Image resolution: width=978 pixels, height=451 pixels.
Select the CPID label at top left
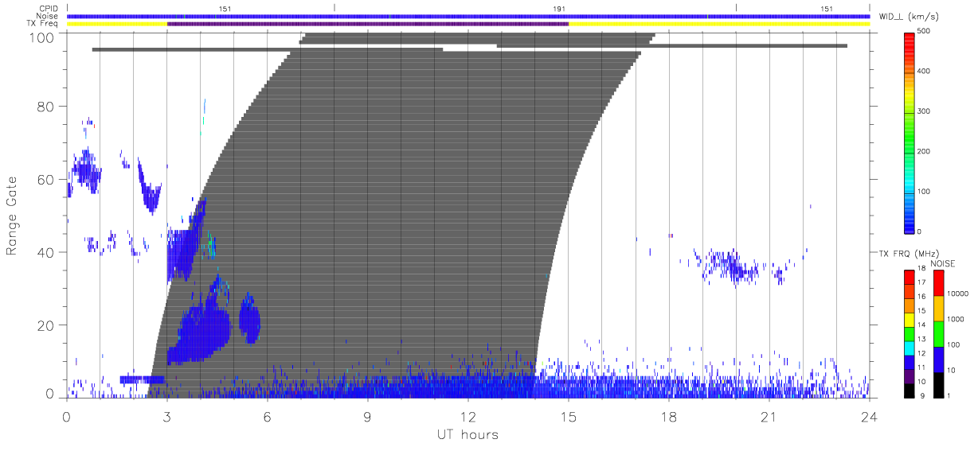[49, 9]
